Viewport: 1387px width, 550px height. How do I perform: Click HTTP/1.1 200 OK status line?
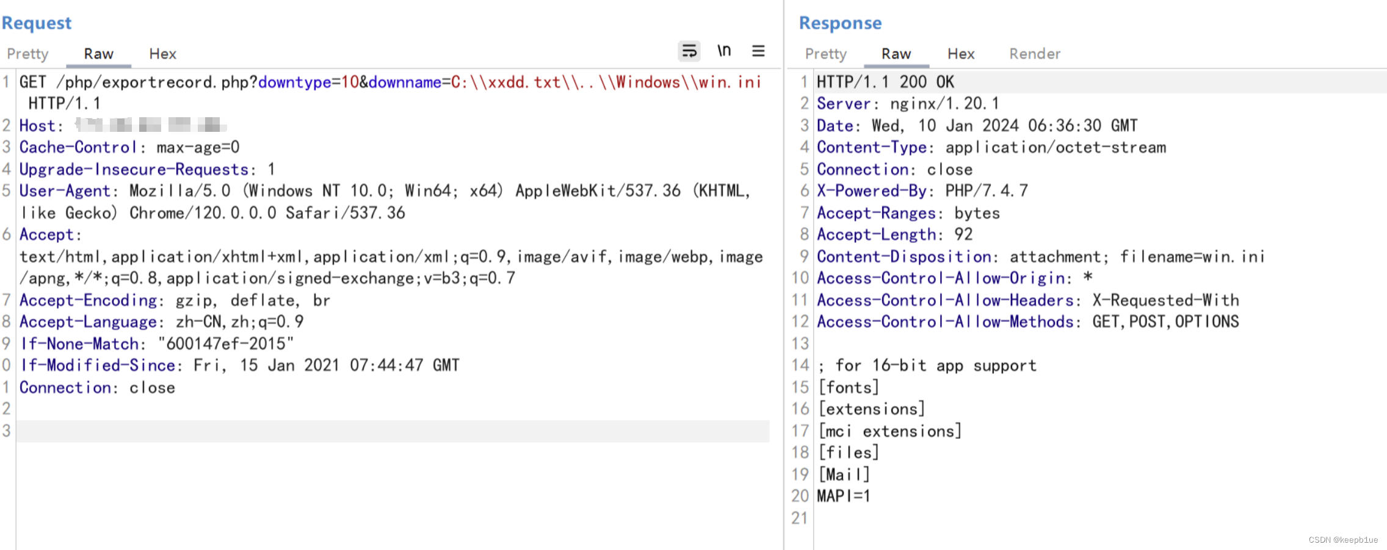pyautogui.click(x=885, y=82)
